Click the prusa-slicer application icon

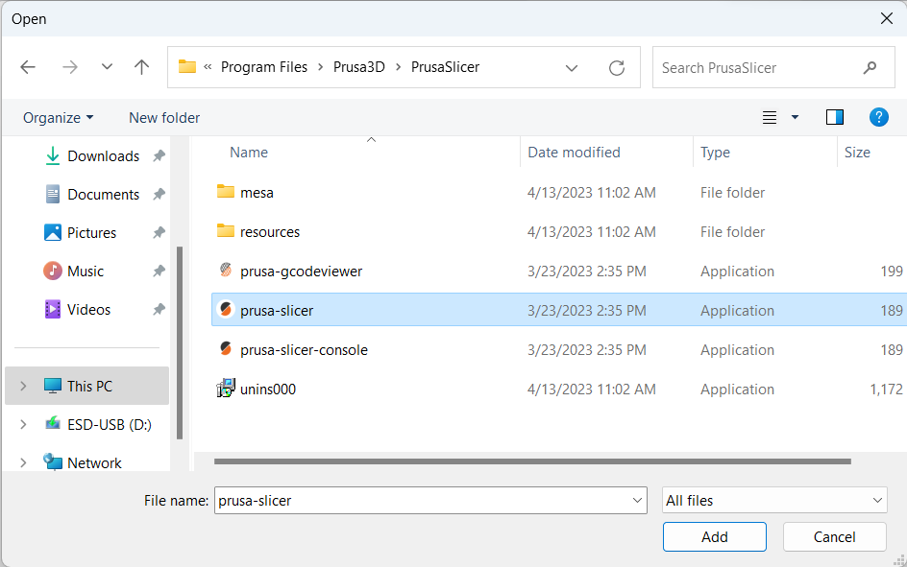pyautogui.click(x=226, y=310)
